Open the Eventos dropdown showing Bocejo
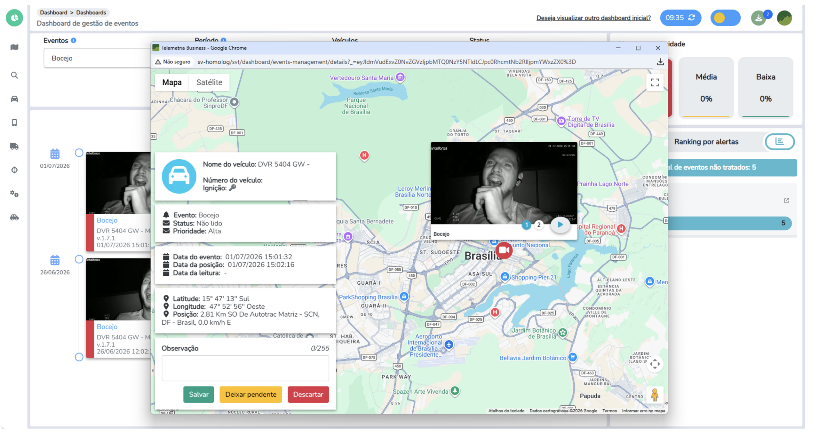This screenshot has width=819, height=442. click(x=97, y=58)
